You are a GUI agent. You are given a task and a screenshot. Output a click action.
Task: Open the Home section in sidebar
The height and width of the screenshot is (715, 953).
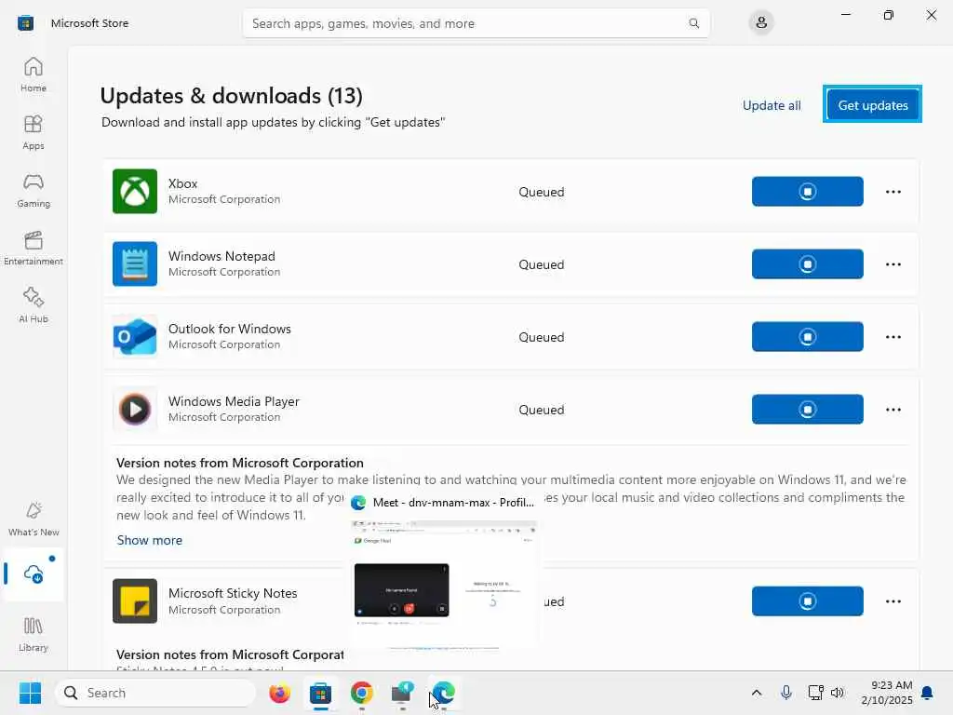point(34,74)
